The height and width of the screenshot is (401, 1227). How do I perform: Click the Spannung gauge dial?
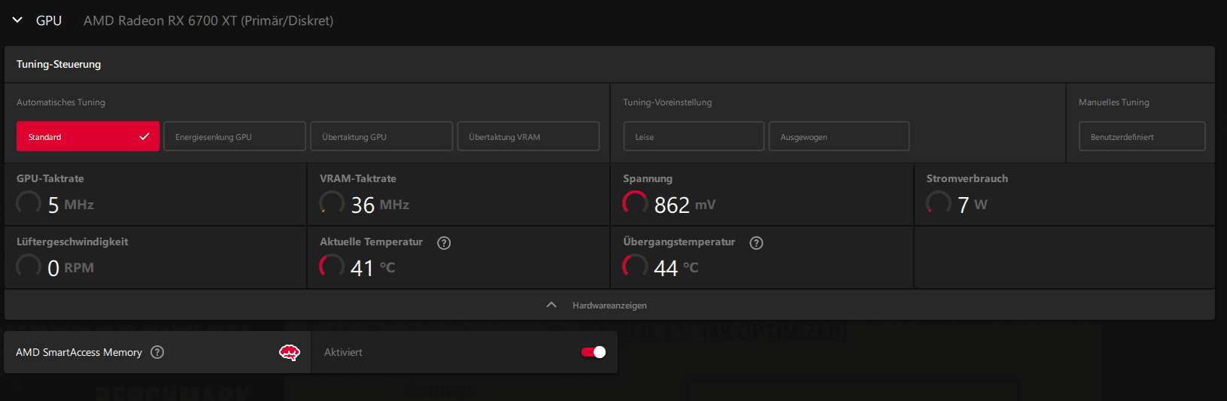(635, 203)
